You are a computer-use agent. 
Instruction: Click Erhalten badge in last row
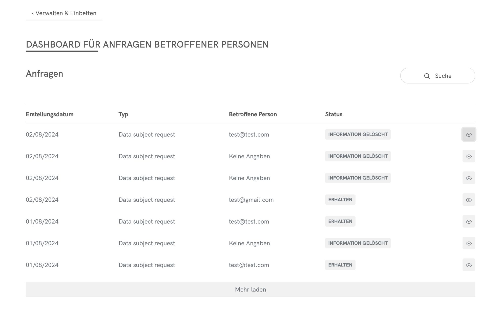(x=340, y=265)
